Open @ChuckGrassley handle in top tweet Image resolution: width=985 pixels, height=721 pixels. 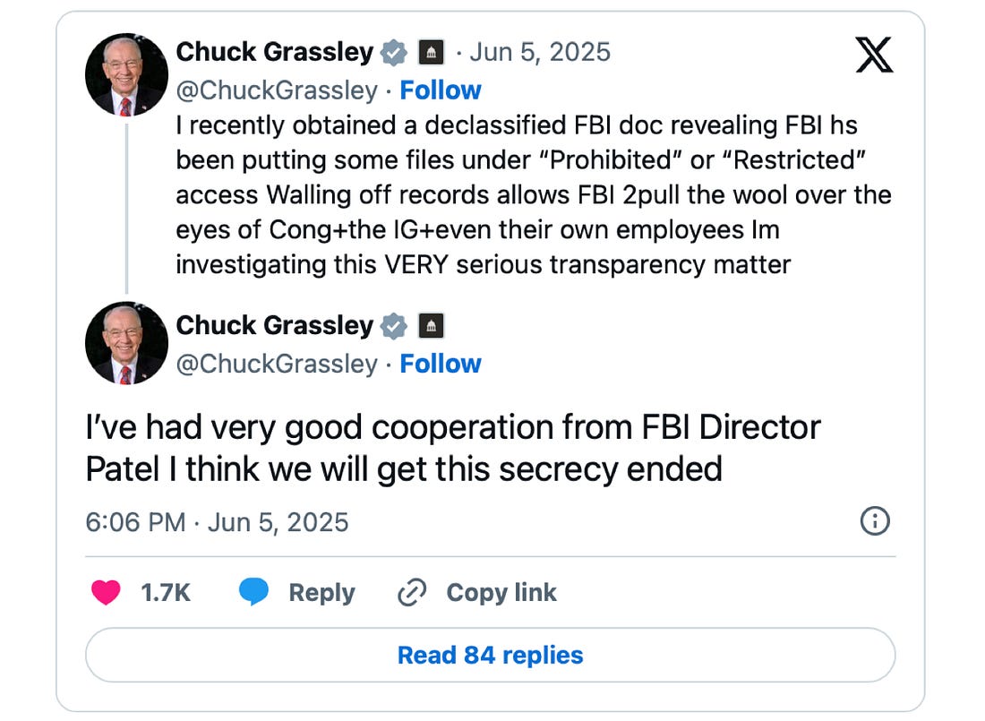coord(277,90)
